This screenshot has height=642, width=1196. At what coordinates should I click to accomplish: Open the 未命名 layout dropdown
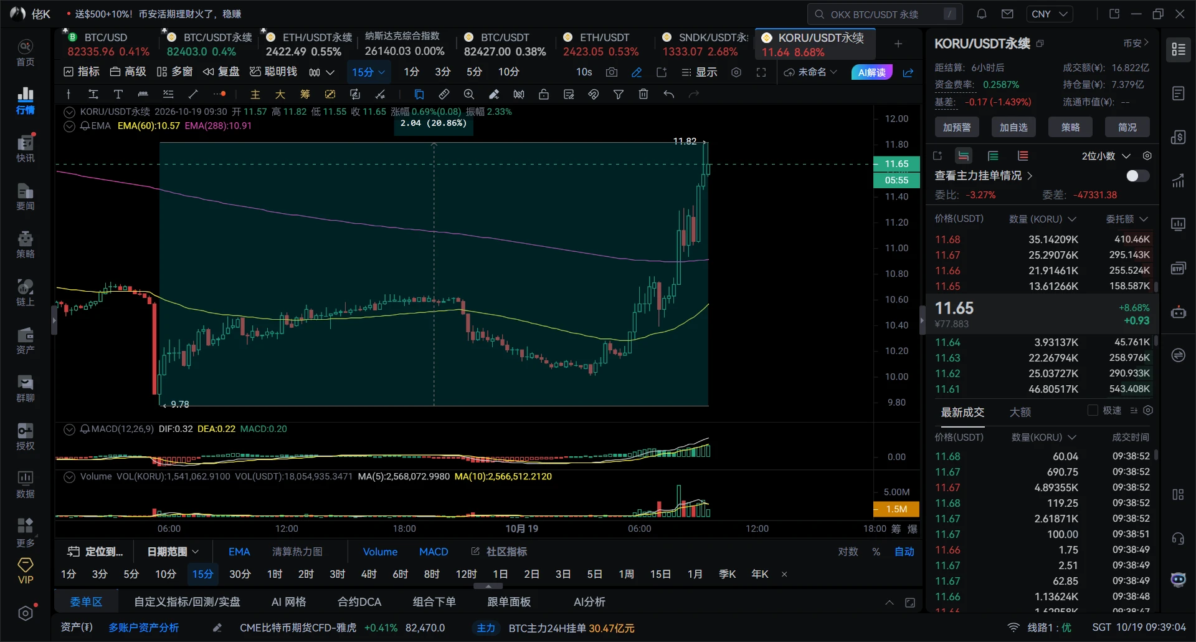[x=810, y=72]
